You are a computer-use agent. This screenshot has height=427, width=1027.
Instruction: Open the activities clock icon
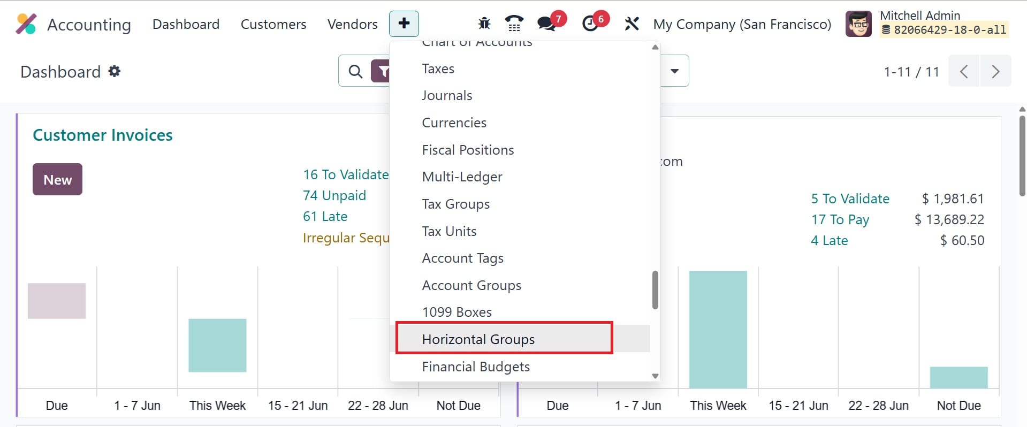[x=590, y=24]
